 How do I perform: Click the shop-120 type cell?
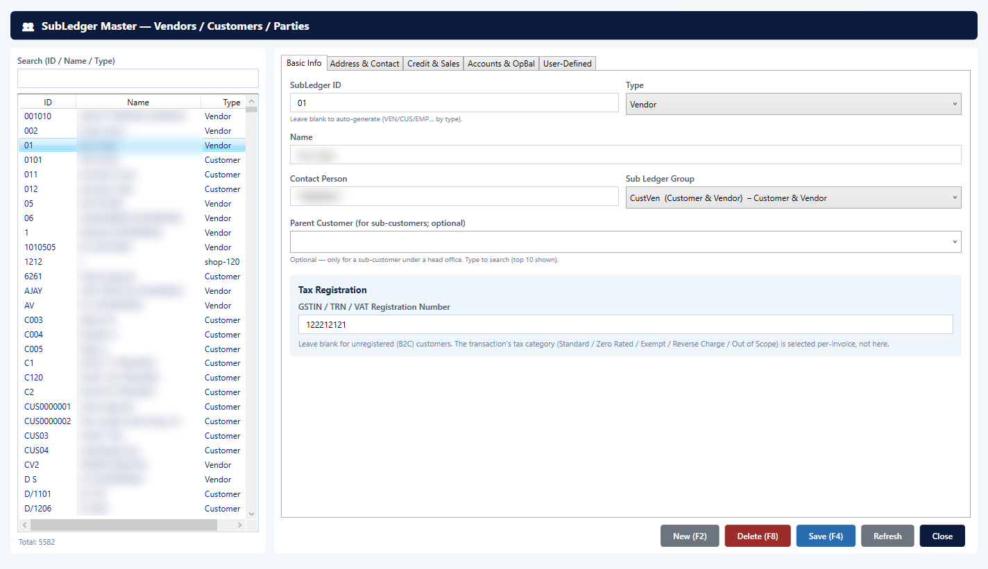coord(222,262)
